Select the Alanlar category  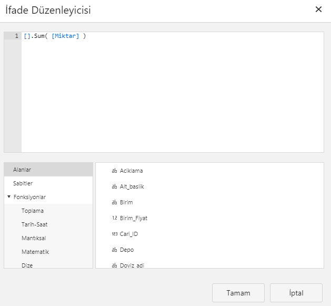22,170
